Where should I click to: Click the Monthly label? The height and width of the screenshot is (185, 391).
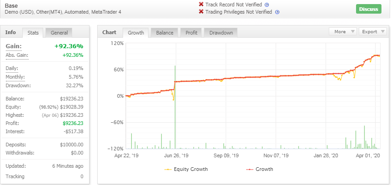point(15,77)
